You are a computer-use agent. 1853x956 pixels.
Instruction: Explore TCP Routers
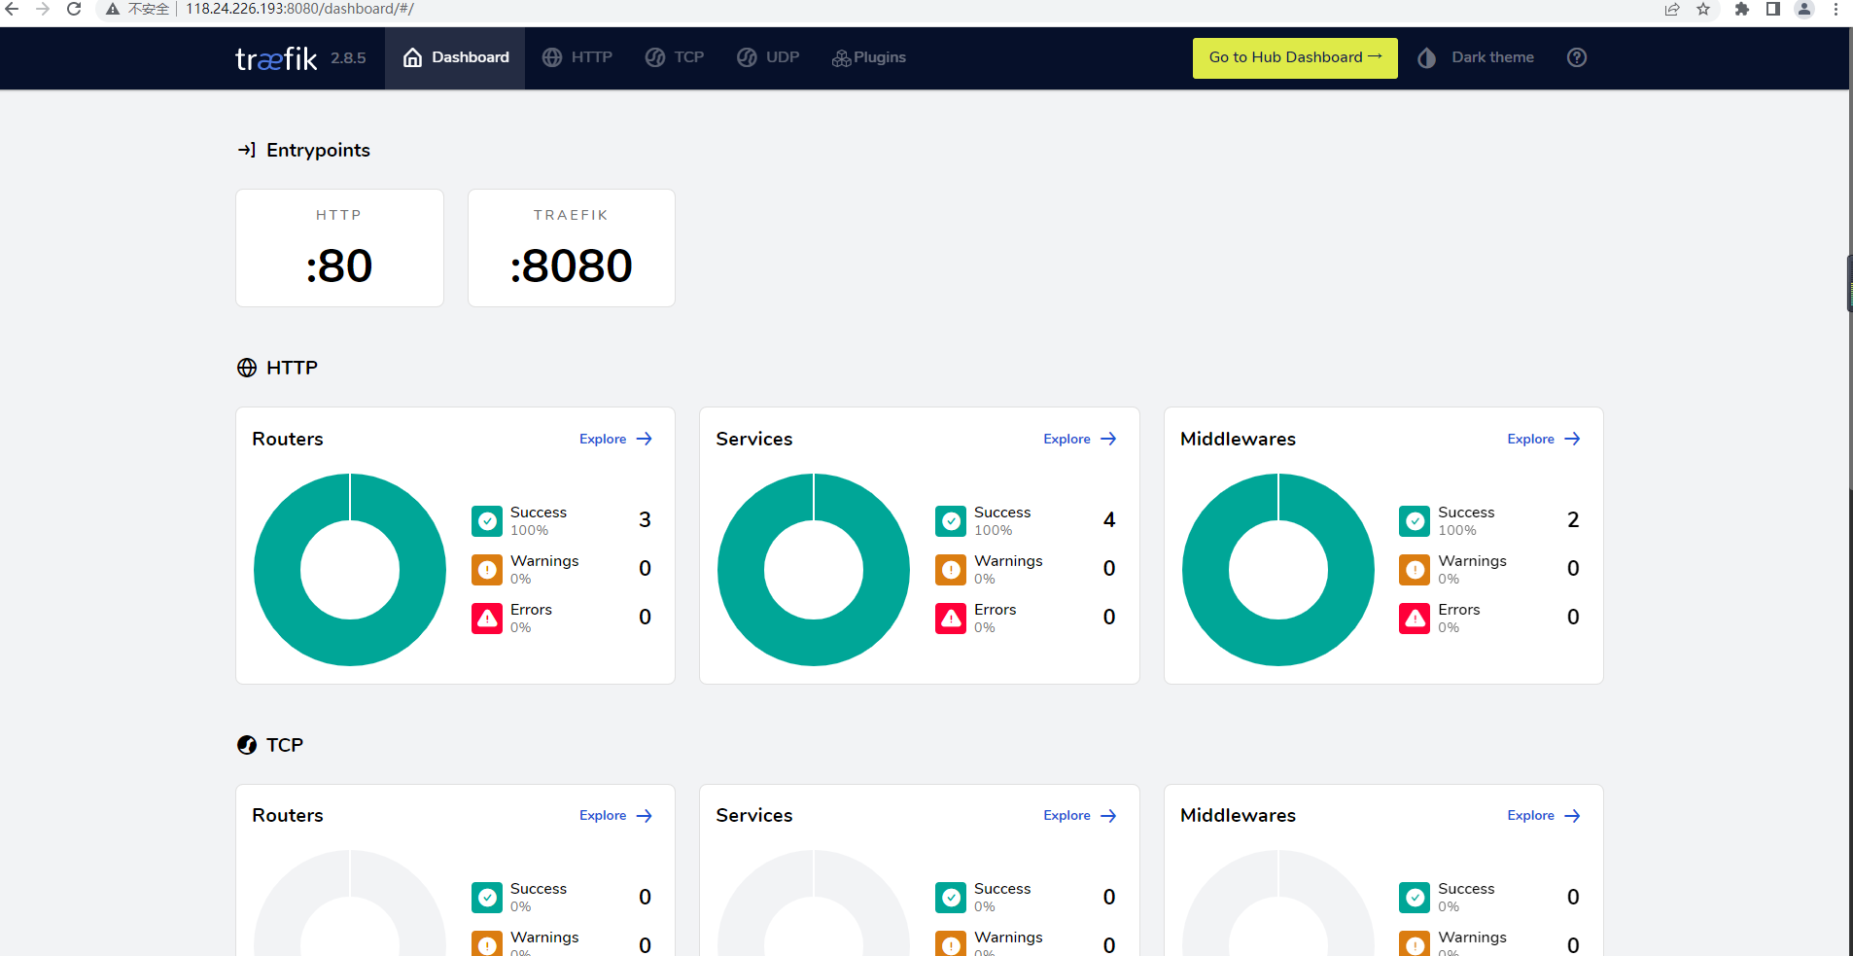tap(615, 815)
